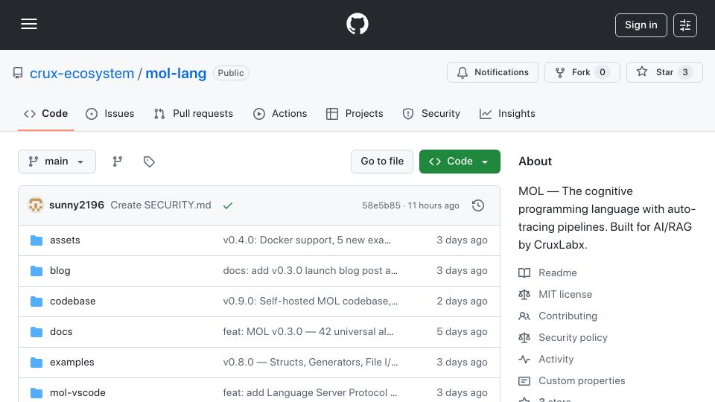The width and height of the screenshot is (715, 402).
Task: Open the Readme link in About
Action: pyautogui.click(x=557, y=273)
